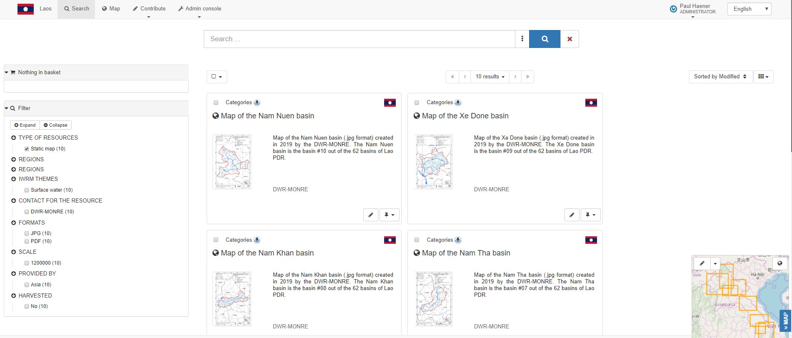Open the Nam Tha basin map thumbnail
The height and width of the screenshot is (338, 792).
433,299
